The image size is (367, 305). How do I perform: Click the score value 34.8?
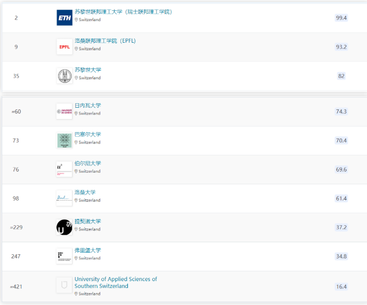click(341, 256)
